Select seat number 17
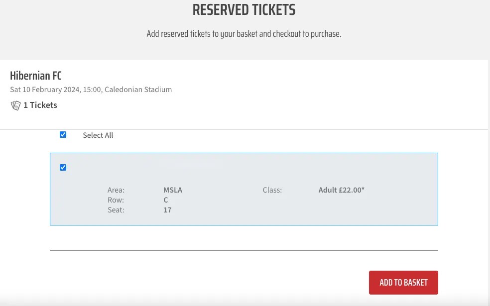The width and height of the screenshot is (490, 306). coord(167,210)
